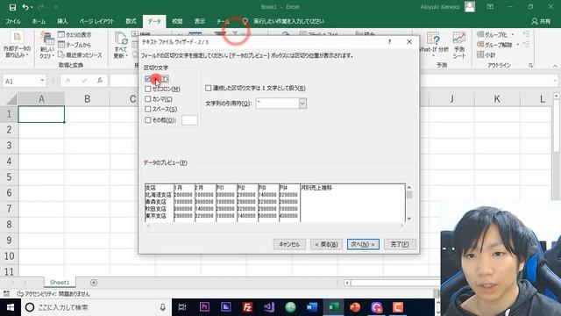Open FileZilla from taskbar
Screen dimensions: 561x316
pyautogui.click(x=247, y=307)
